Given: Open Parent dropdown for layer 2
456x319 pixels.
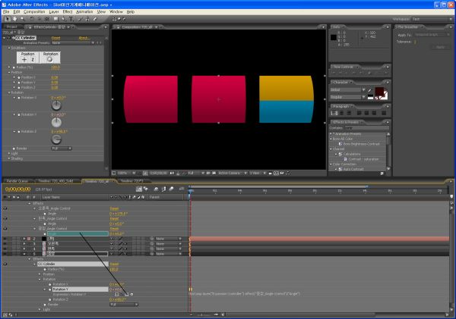Looking at the screenshot, I should coord(169,239).
